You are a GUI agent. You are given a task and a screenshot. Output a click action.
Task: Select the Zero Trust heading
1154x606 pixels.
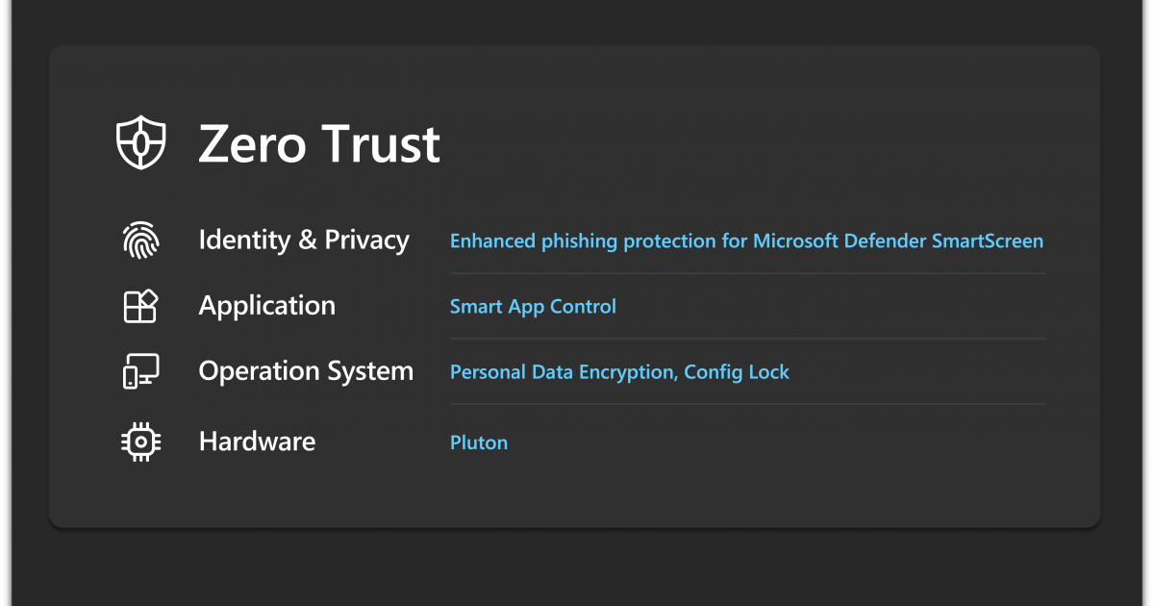[319, 144]
